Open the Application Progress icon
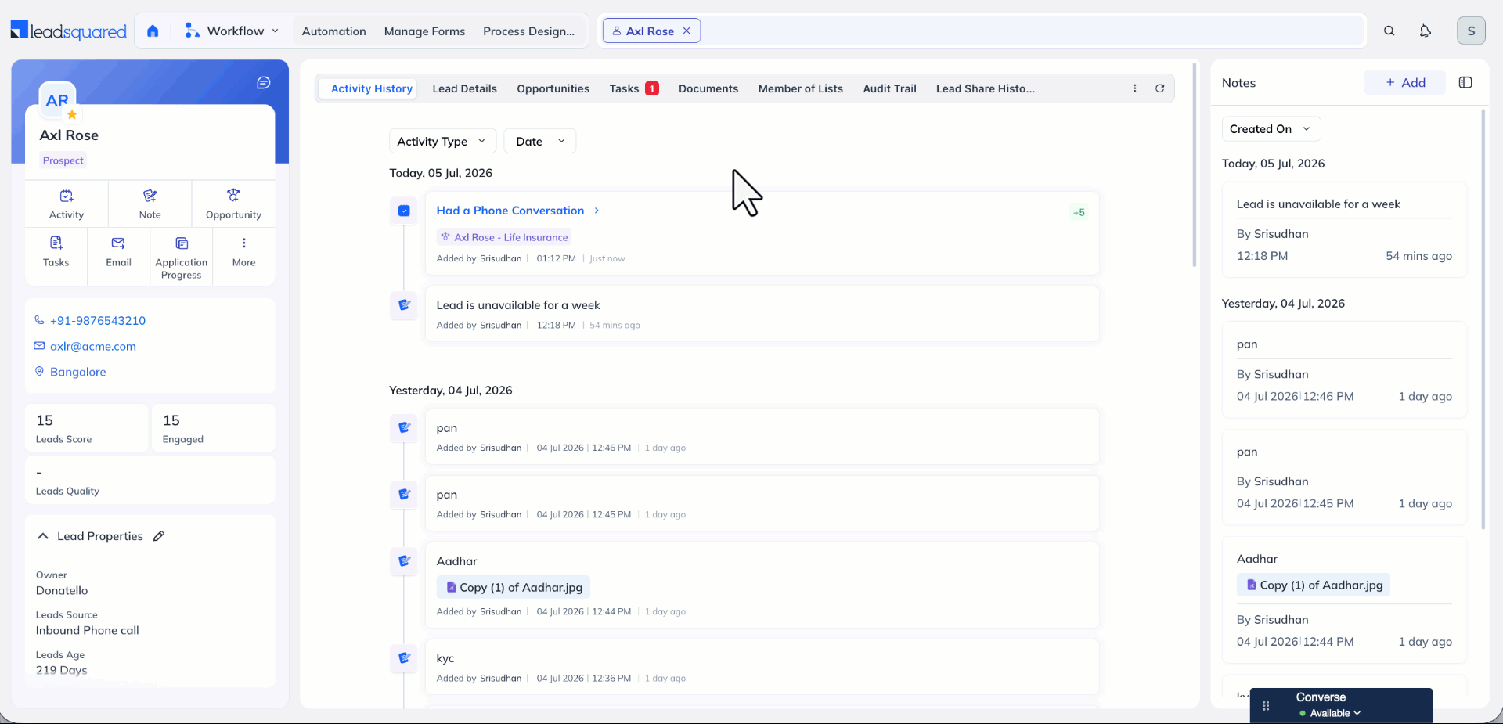Screen dimensions: 1503x724 tap(182, 243)
